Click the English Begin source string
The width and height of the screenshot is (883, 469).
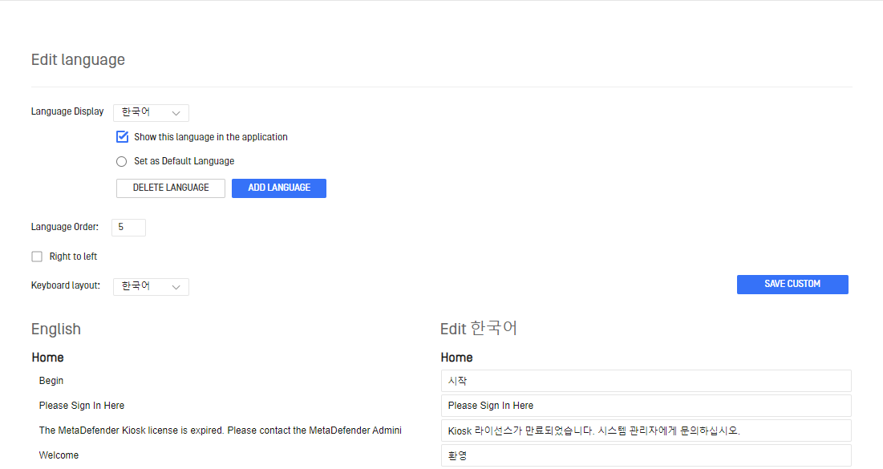coord(51,381)
